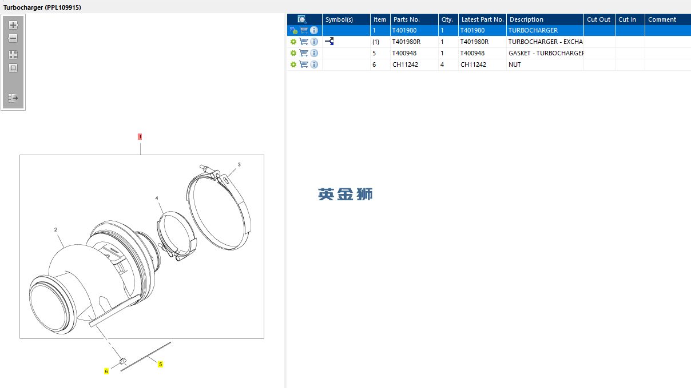The height and width of the screenshot is (388, 691).
Task: Click the green gear for CH11242 nut
Action: click(x=293, y=64)
